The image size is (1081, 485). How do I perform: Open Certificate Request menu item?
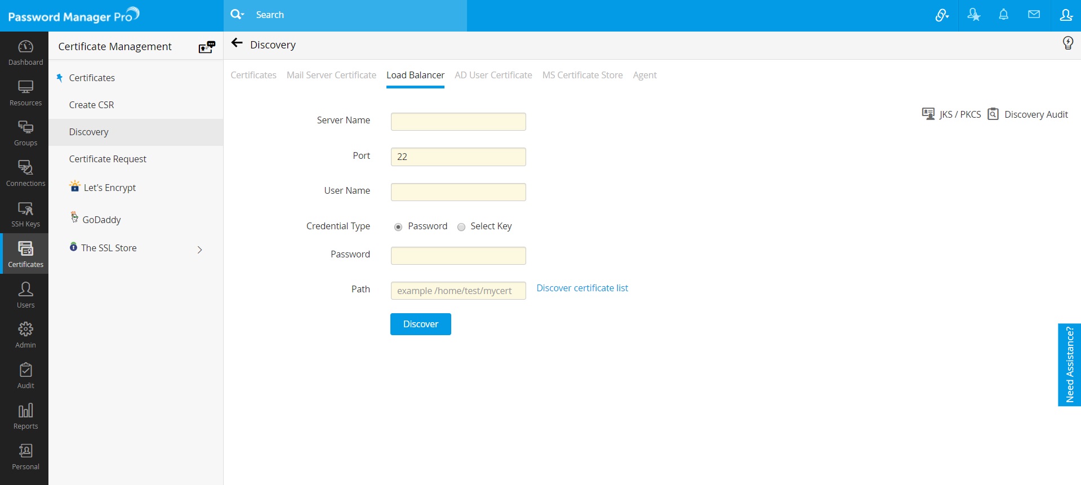pos(108,159)
